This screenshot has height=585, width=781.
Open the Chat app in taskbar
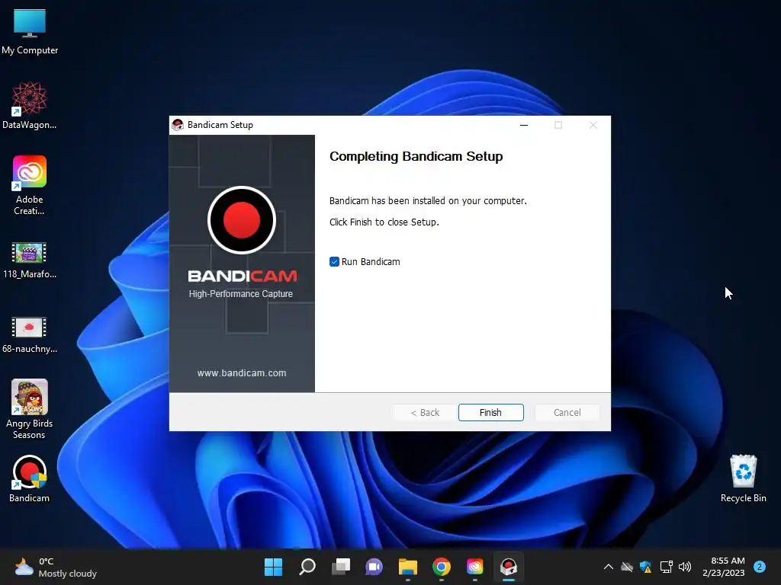pos(374,567)
